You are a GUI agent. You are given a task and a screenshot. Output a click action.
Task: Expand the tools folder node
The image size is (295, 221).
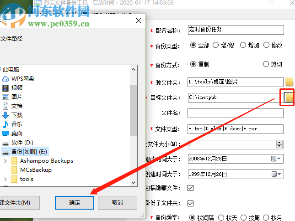5,179
